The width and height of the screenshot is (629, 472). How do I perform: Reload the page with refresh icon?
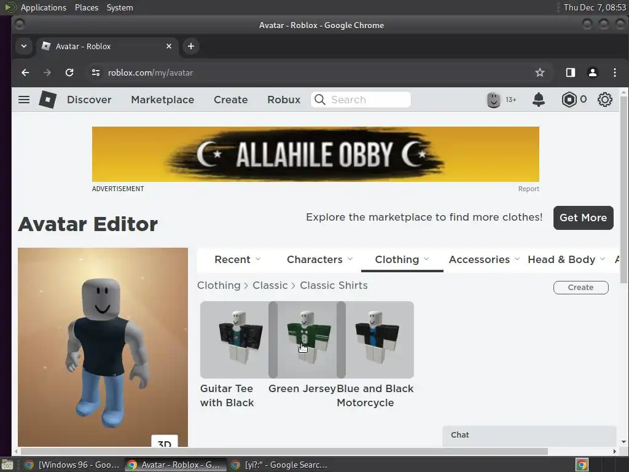[69, 73]
